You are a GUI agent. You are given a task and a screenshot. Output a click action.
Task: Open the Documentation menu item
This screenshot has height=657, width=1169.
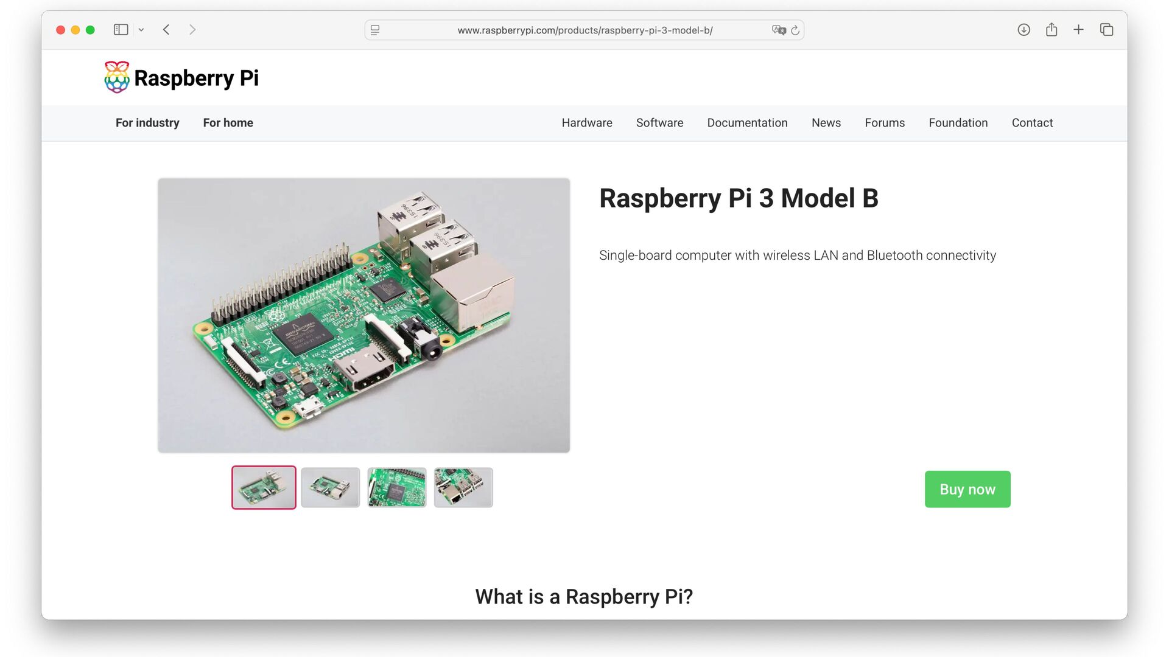(x=747, y=123)
